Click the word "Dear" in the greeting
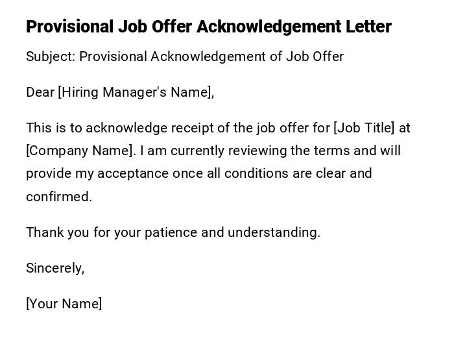Screen dimensions: 454x344 click(40, 92)
